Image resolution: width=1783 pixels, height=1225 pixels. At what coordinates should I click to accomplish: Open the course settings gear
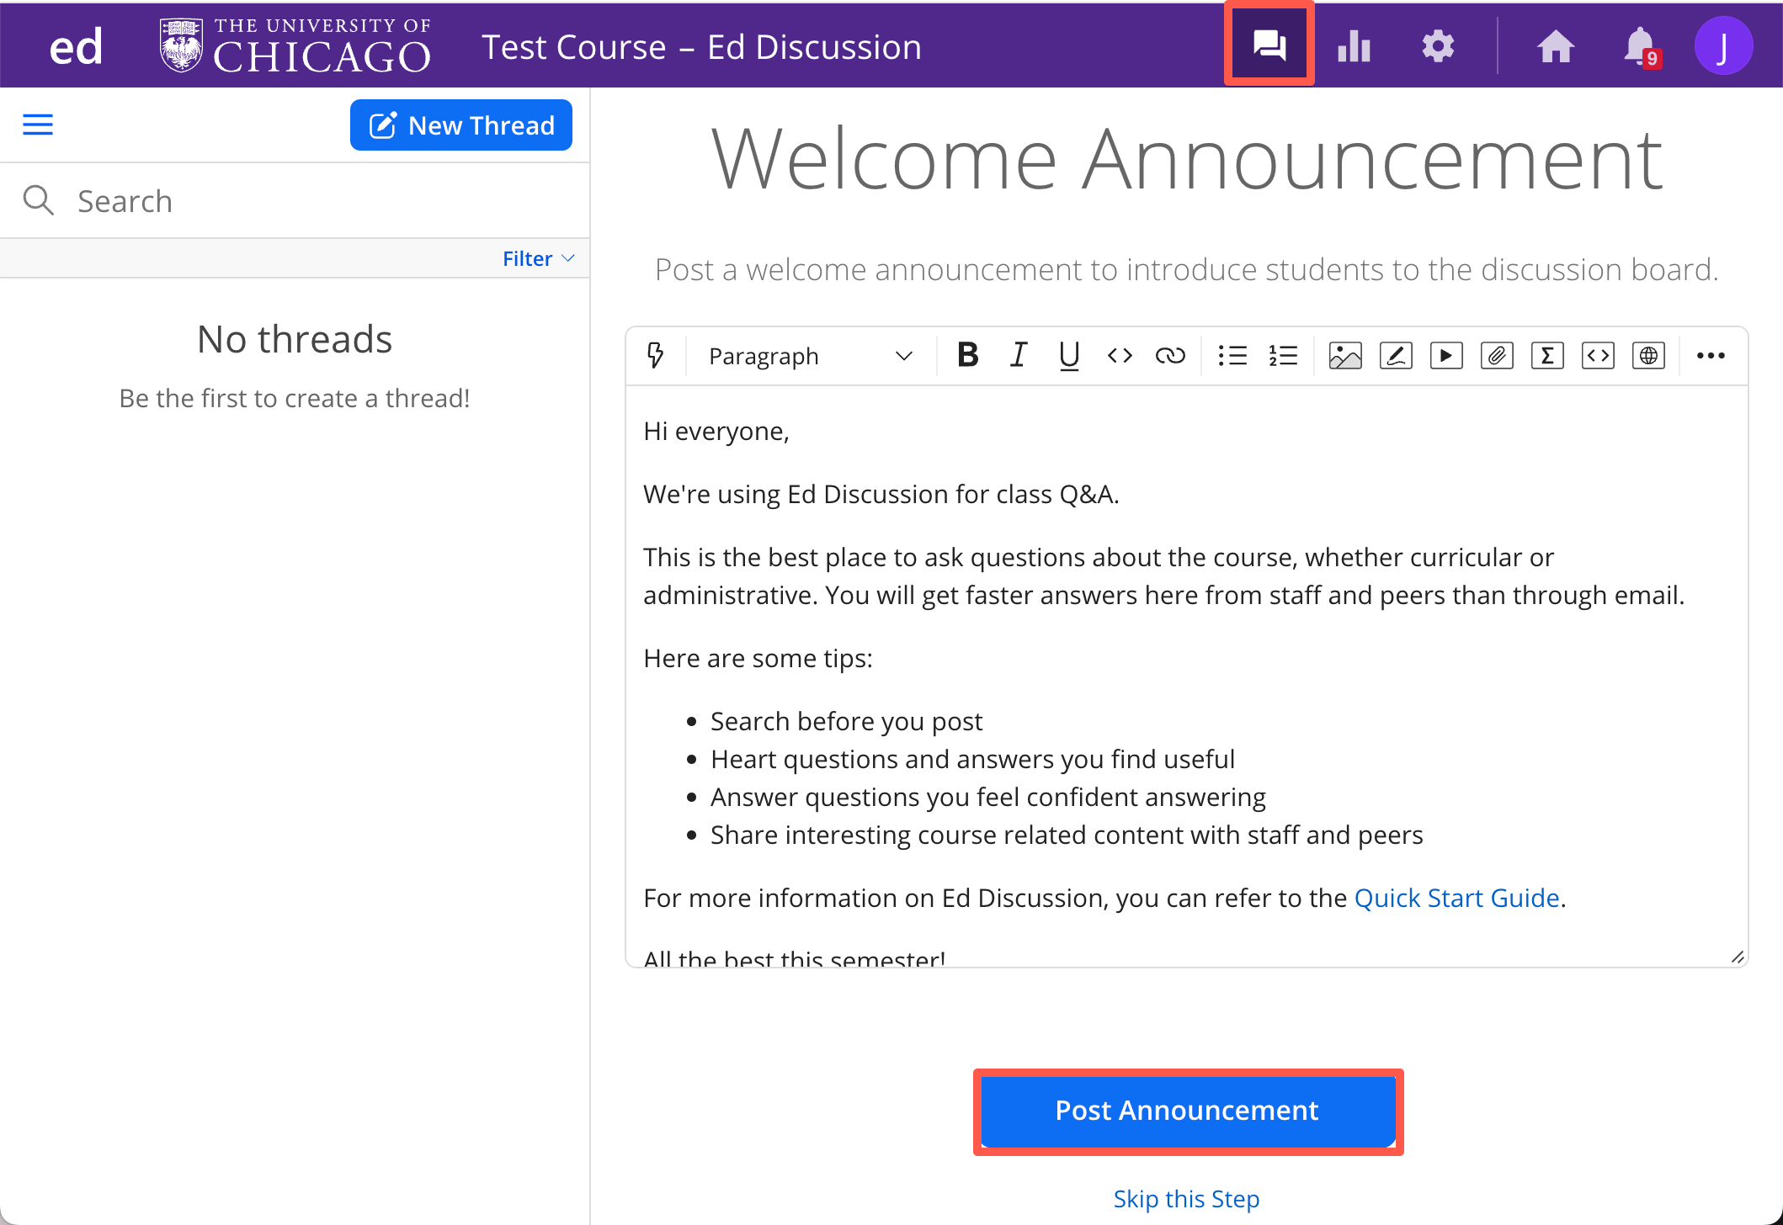(1438, 45)
